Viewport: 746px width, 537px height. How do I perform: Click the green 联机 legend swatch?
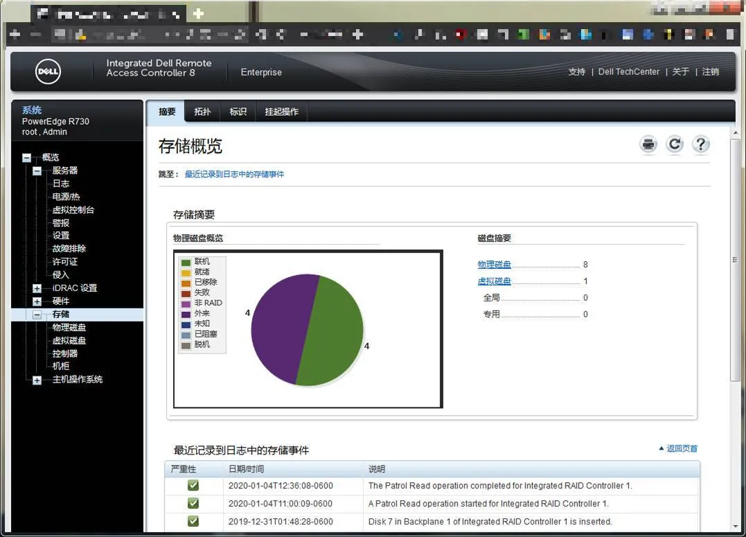186,263
